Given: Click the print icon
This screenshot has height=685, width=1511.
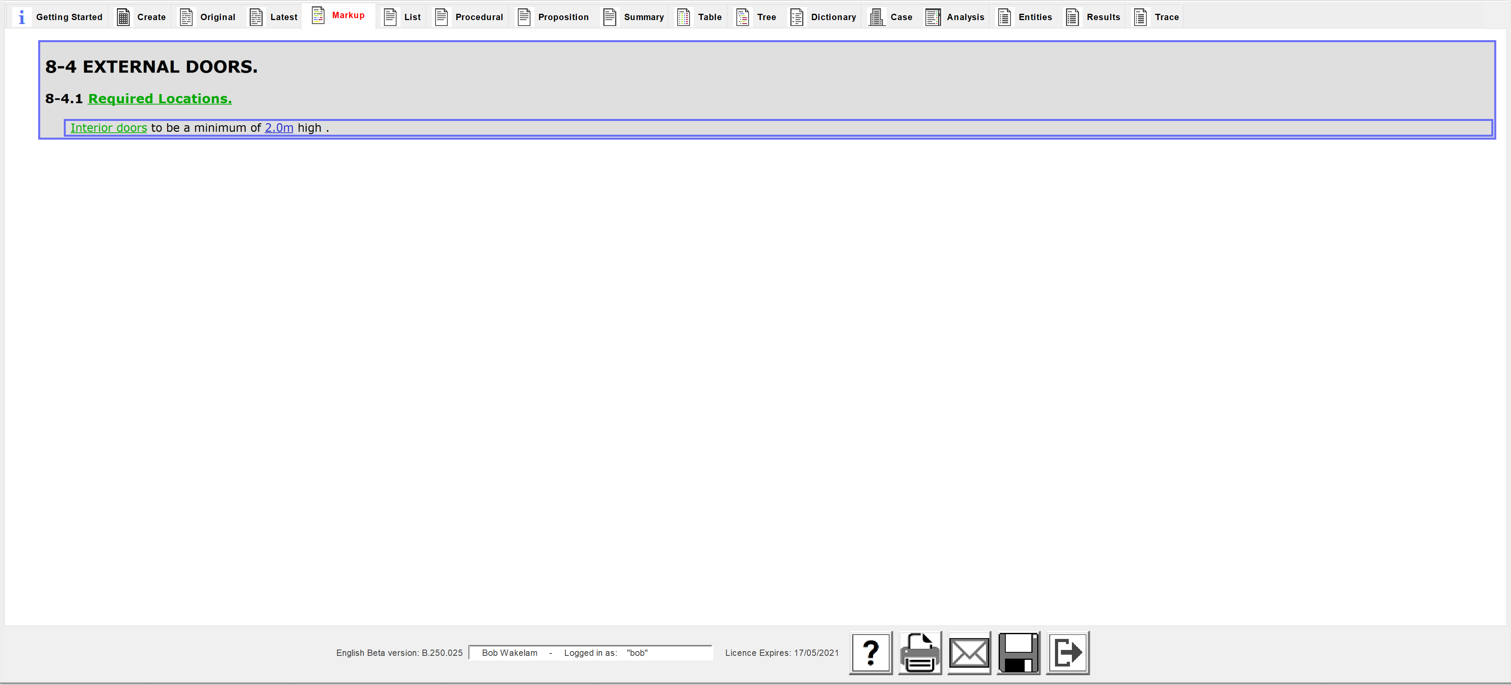Looking at the screenshot, I should (920, 653).
